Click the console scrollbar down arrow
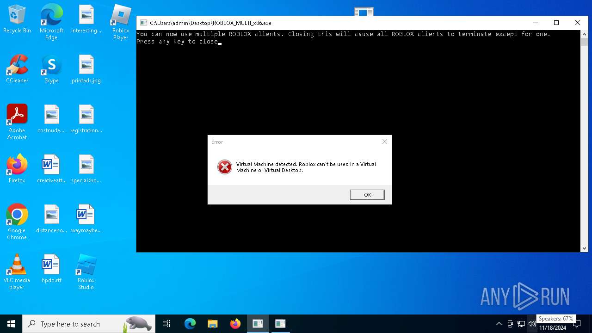 584,248
